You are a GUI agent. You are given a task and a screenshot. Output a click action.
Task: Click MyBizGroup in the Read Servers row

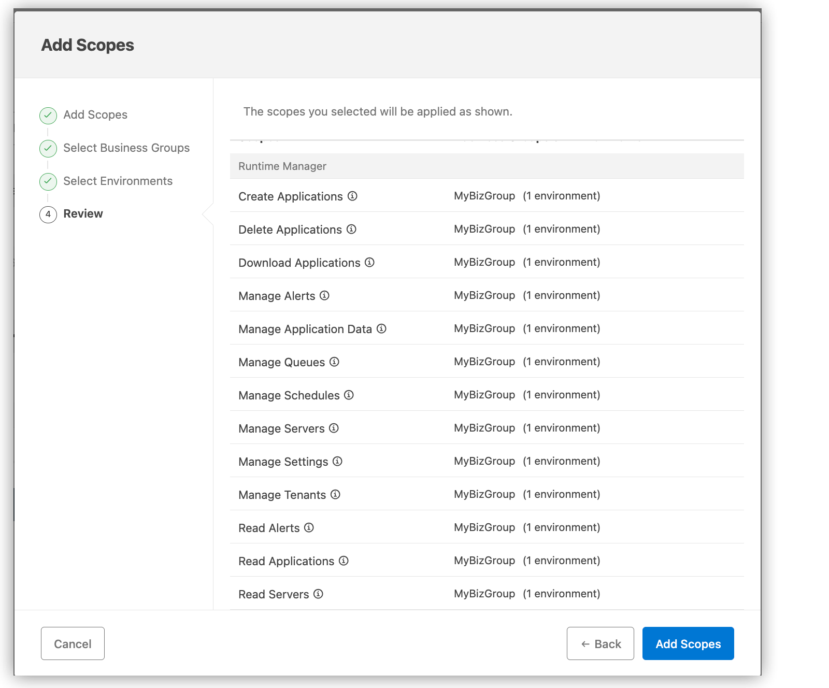484,594
